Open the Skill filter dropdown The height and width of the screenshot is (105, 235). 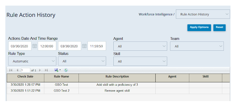140,61
